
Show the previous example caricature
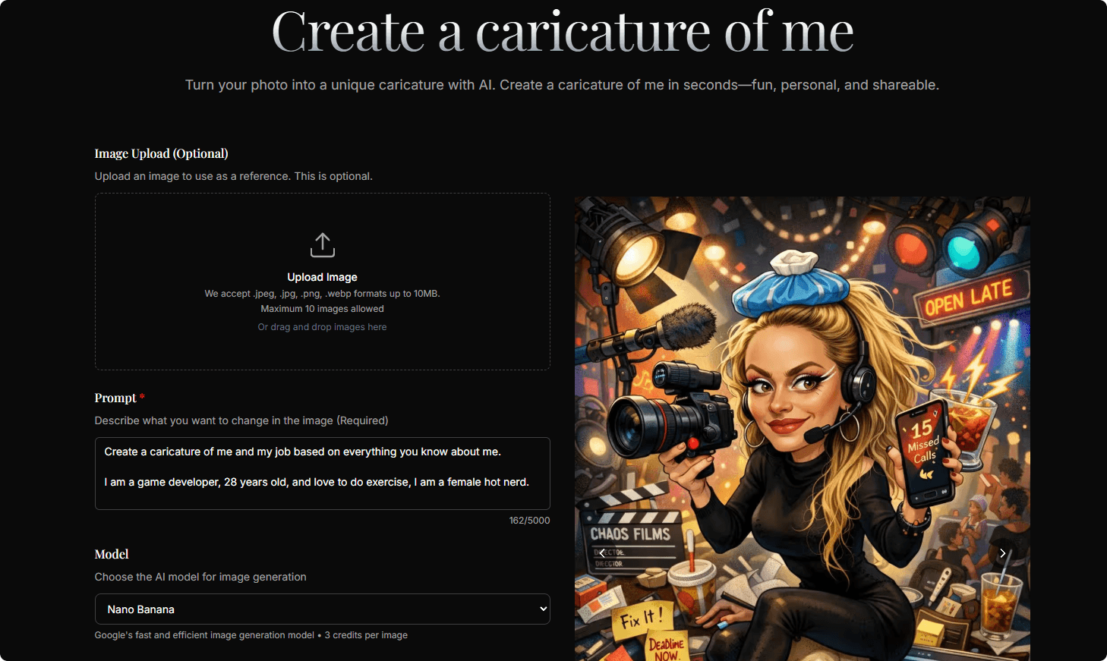(602, 553)
